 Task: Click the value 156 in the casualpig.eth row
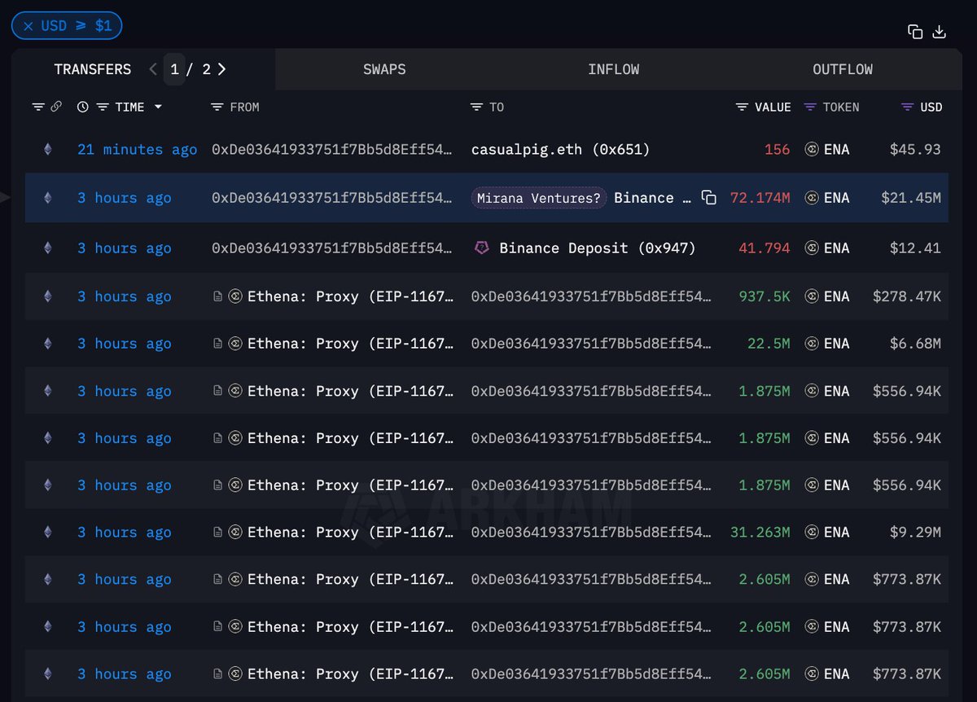pos(777,149)
